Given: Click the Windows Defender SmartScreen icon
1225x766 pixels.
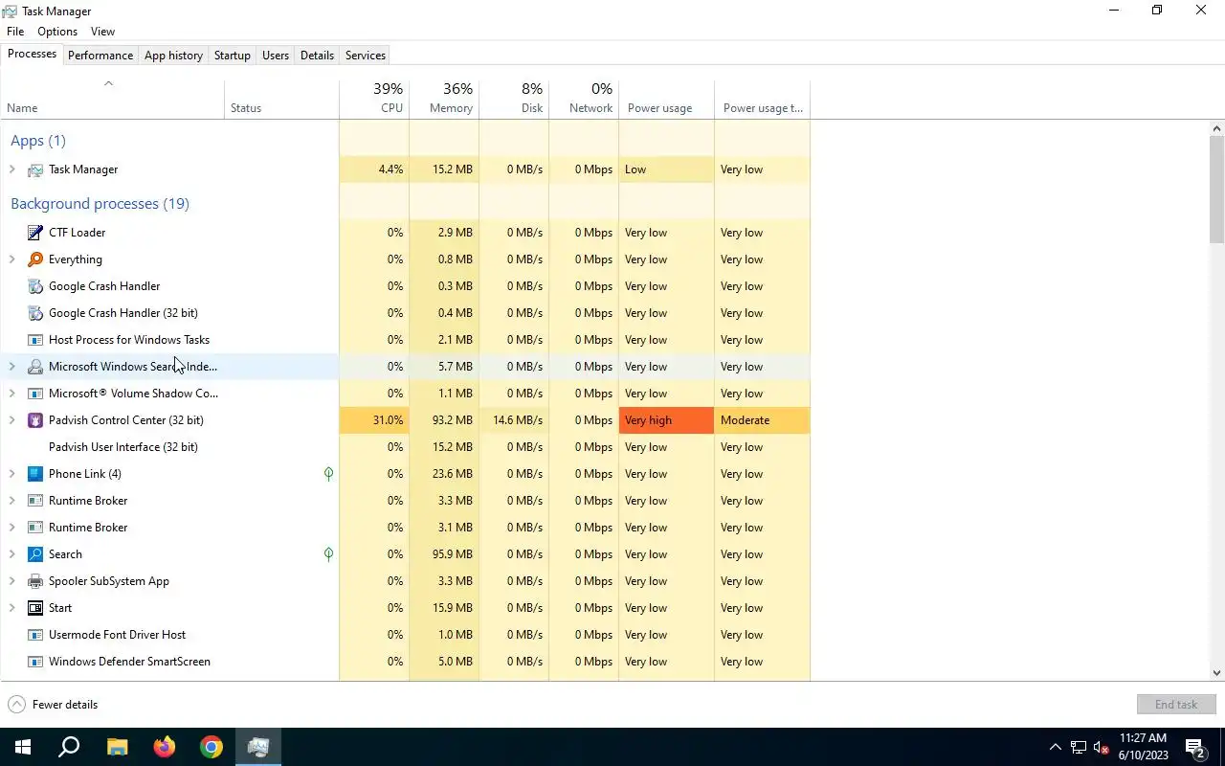Looking at the screenshot, I should [x=35, y=662].
